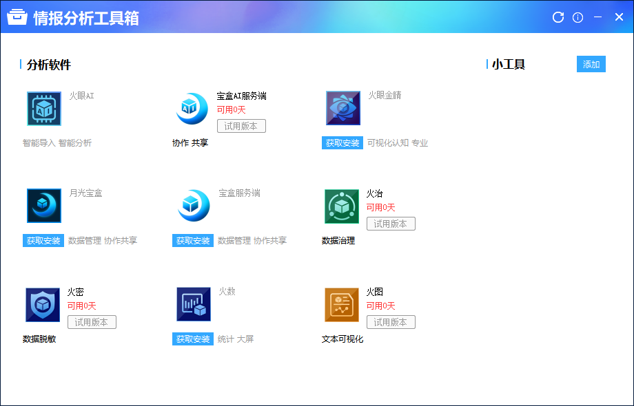This screenshot has height=406, width=634.
Task: Select the 火治 data governance icon
Action: [x=342, y=206]
